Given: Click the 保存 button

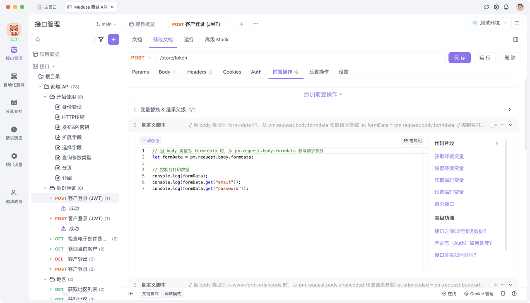Looking at the screenshot, I should [460, 58].
